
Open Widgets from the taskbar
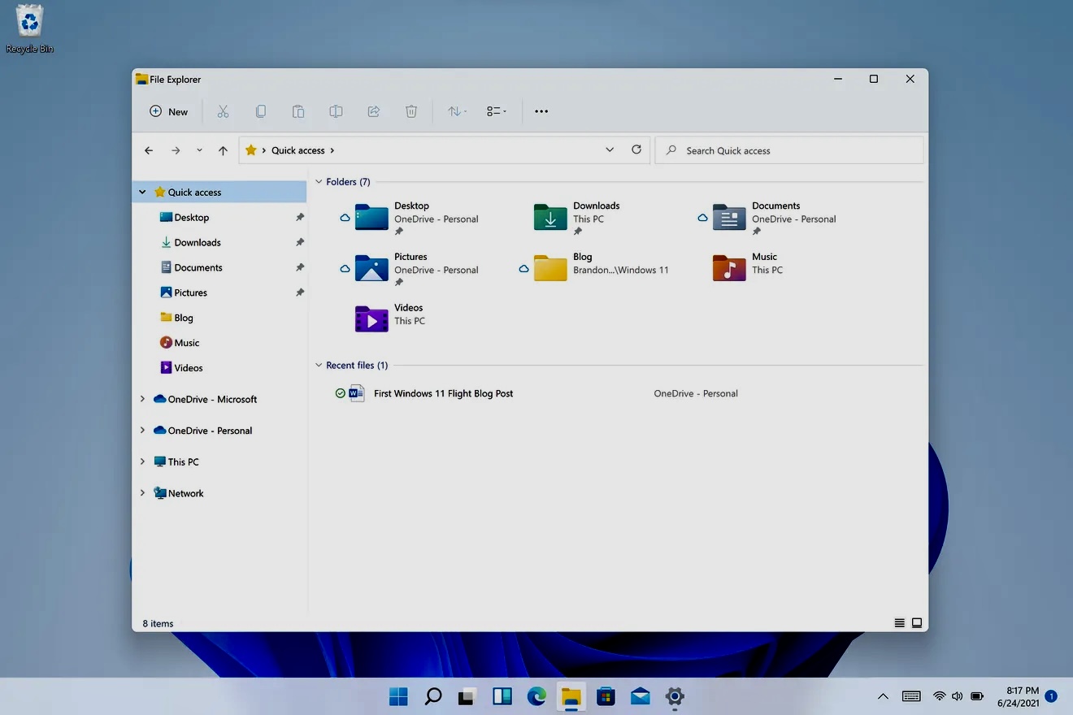502,696
